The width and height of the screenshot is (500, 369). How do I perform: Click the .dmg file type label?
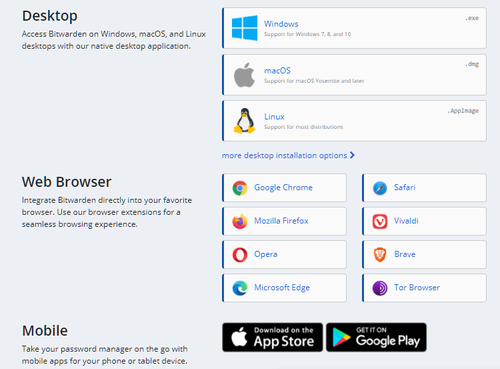coord(472,64)
